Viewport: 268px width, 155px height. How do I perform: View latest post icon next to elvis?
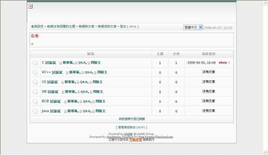pyautogui.click(x=229, y=63)
